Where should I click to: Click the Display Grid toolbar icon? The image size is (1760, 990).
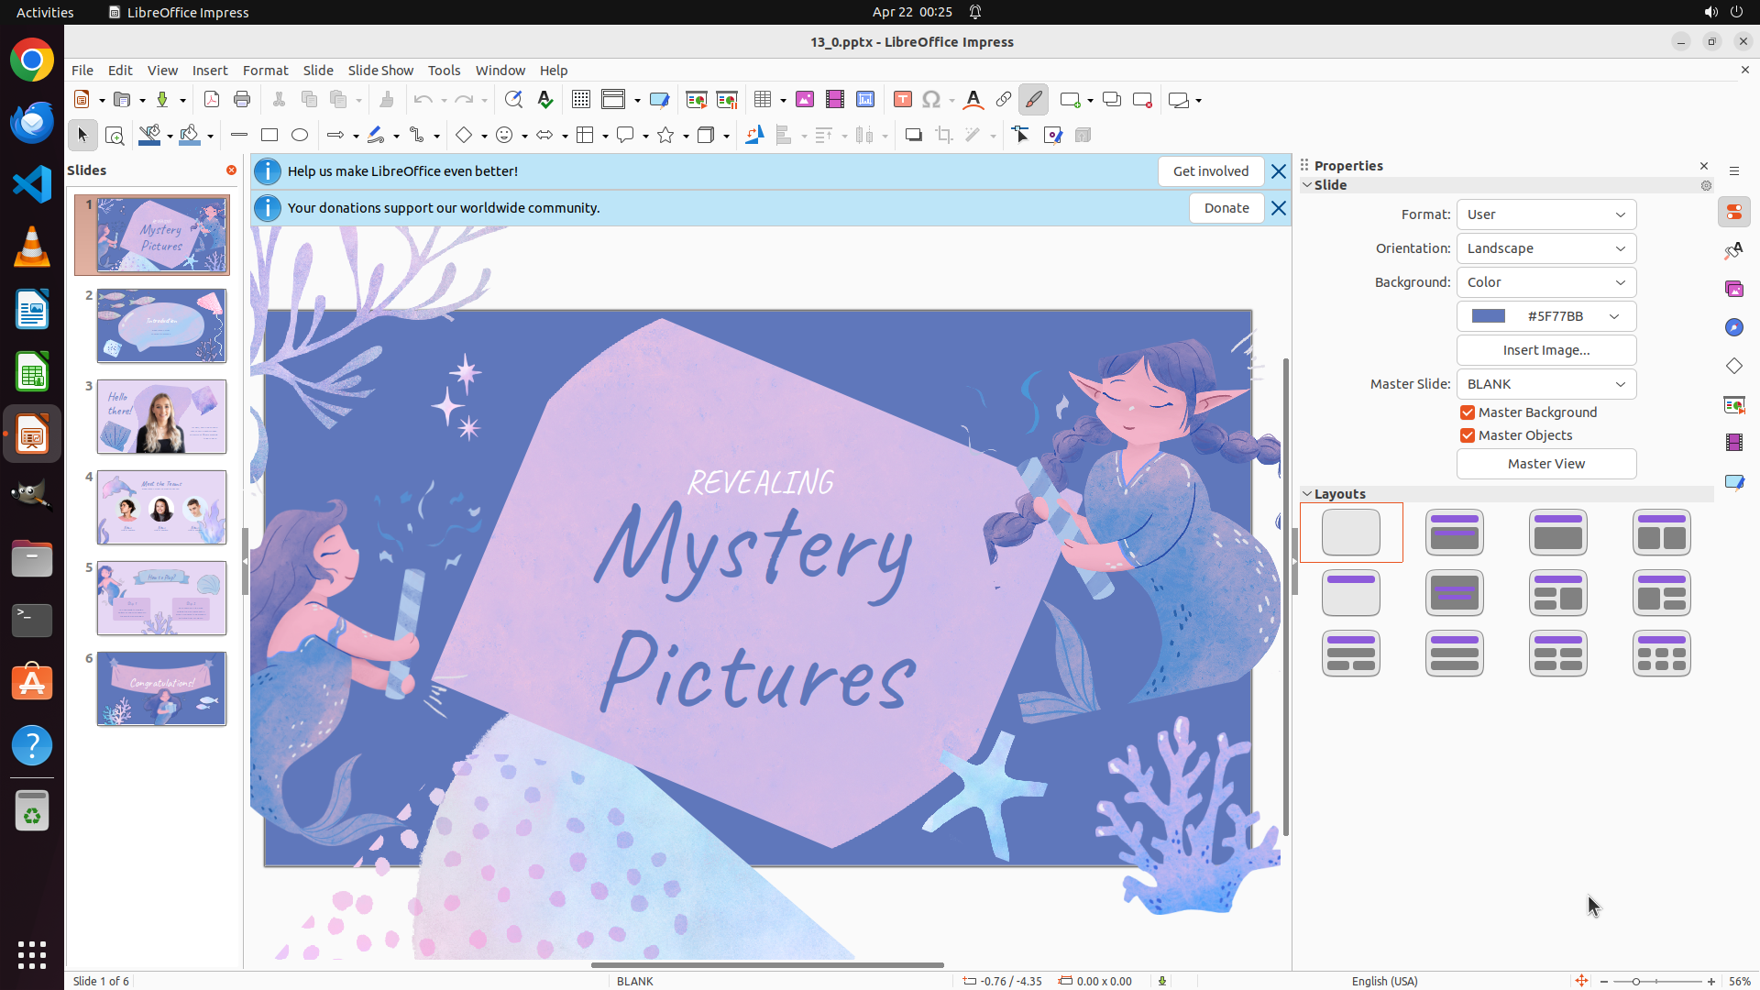pyautogui.click(x=581, y=100)
